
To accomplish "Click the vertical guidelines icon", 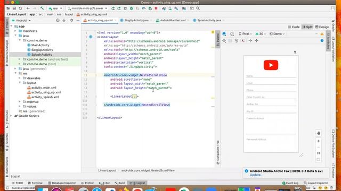I will click(x=257, y=40).
